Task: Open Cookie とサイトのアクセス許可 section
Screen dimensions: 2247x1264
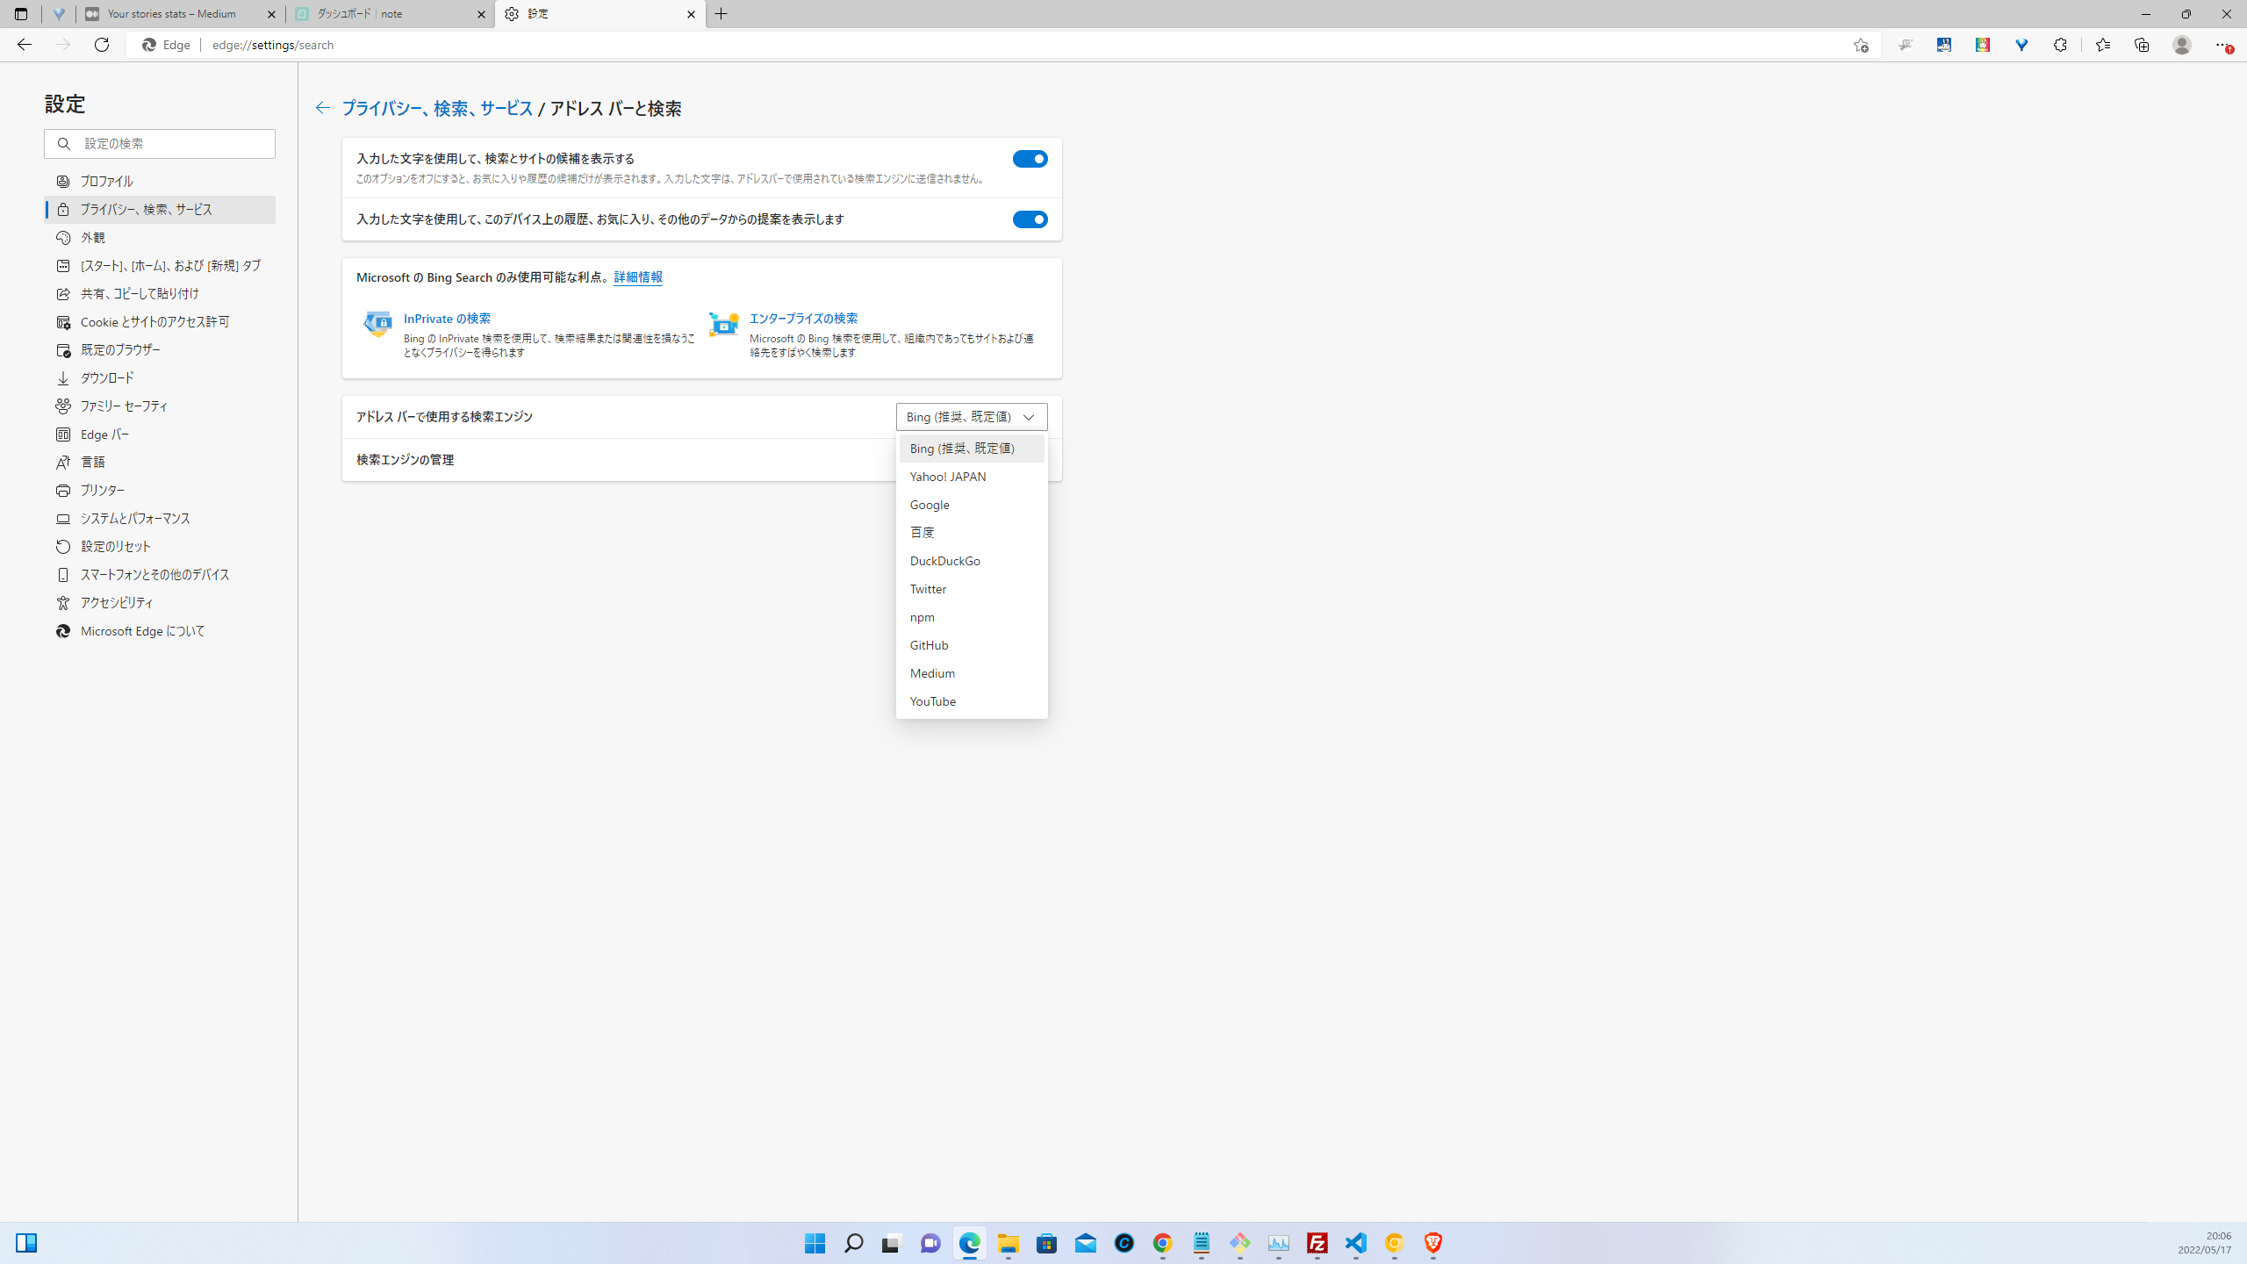Action: click(160, 321)
